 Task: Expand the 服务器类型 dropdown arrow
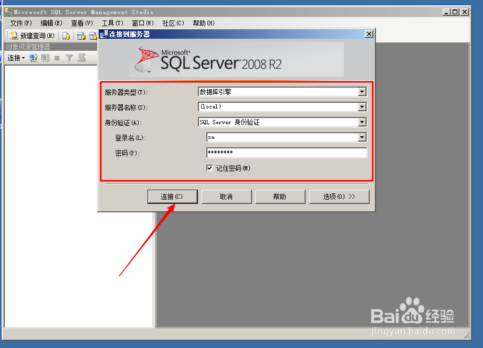pyautogui.click(x=362, y=92)
